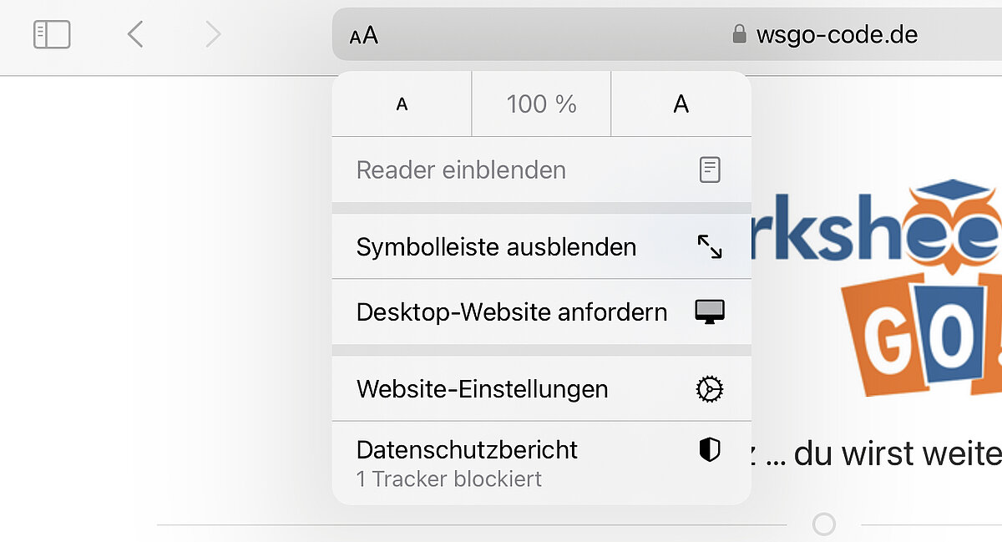The height and width of the screenshot is (542, 1002).
Task: Click the wsgo-code.de address field
Action: (837, 34)
